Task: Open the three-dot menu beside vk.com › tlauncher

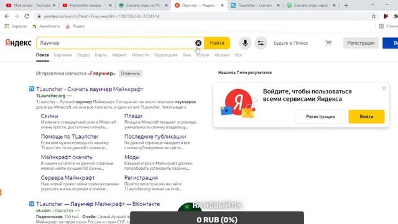Action: (77, 210)
